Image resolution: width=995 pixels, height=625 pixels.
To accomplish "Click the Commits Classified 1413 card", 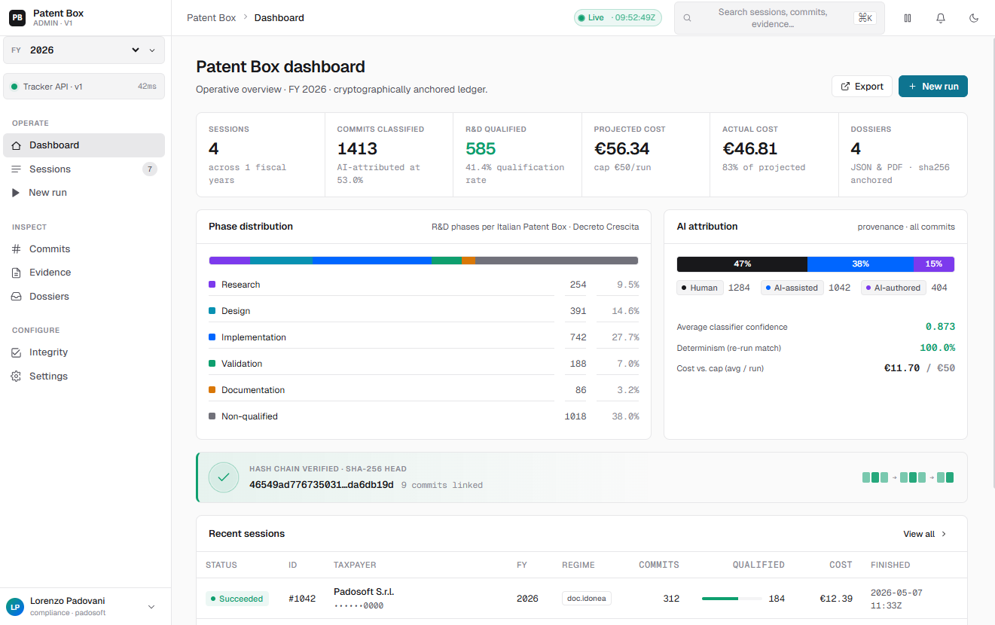I will [x=389, y=155].
